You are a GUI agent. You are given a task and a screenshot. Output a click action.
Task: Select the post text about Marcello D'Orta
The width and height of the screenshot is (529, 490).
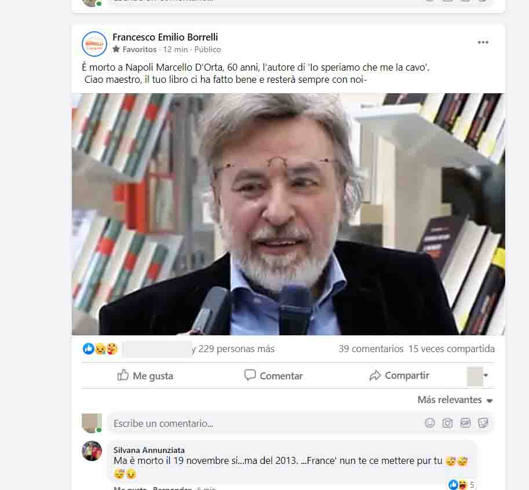coord(256,67)
